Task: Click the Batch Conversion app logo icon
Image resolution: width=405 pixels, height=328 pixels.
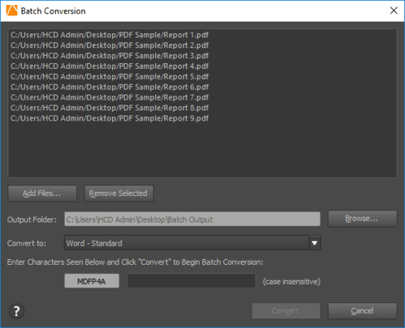Action: click(11, 11)
